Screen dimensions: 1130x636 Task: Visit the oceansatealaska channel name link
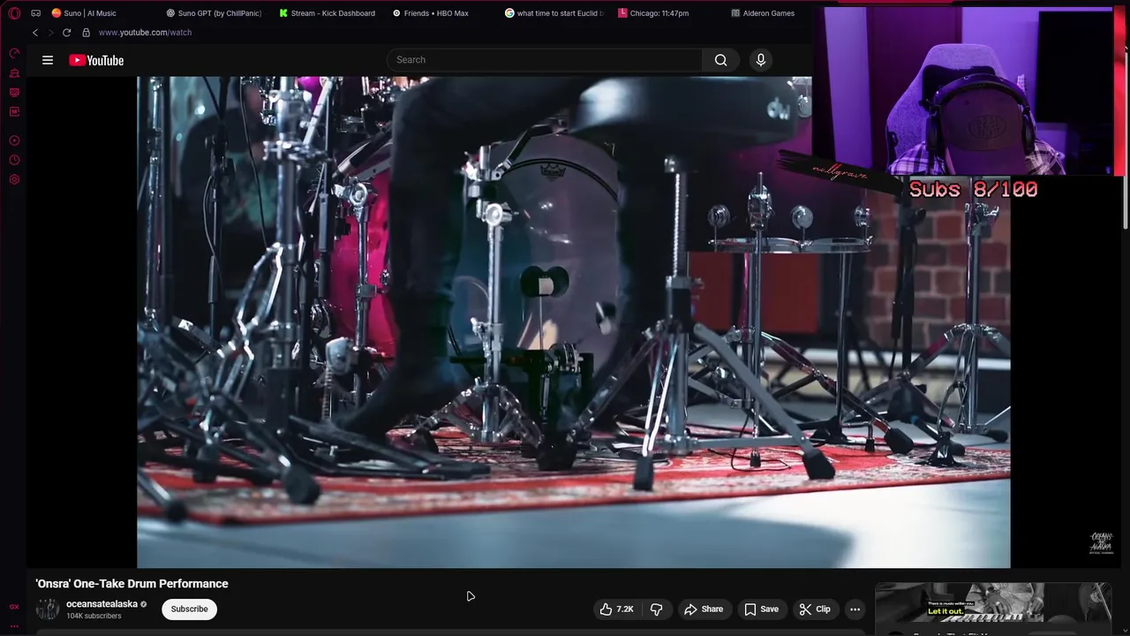click(102, 604)
